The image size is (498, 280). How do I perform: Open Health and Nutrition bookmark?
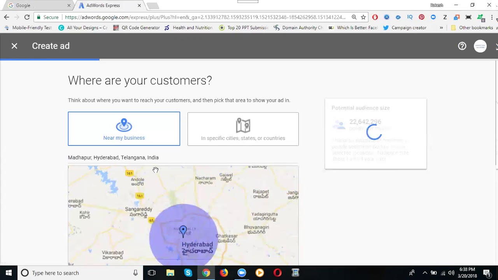click(x=188, y=28)
